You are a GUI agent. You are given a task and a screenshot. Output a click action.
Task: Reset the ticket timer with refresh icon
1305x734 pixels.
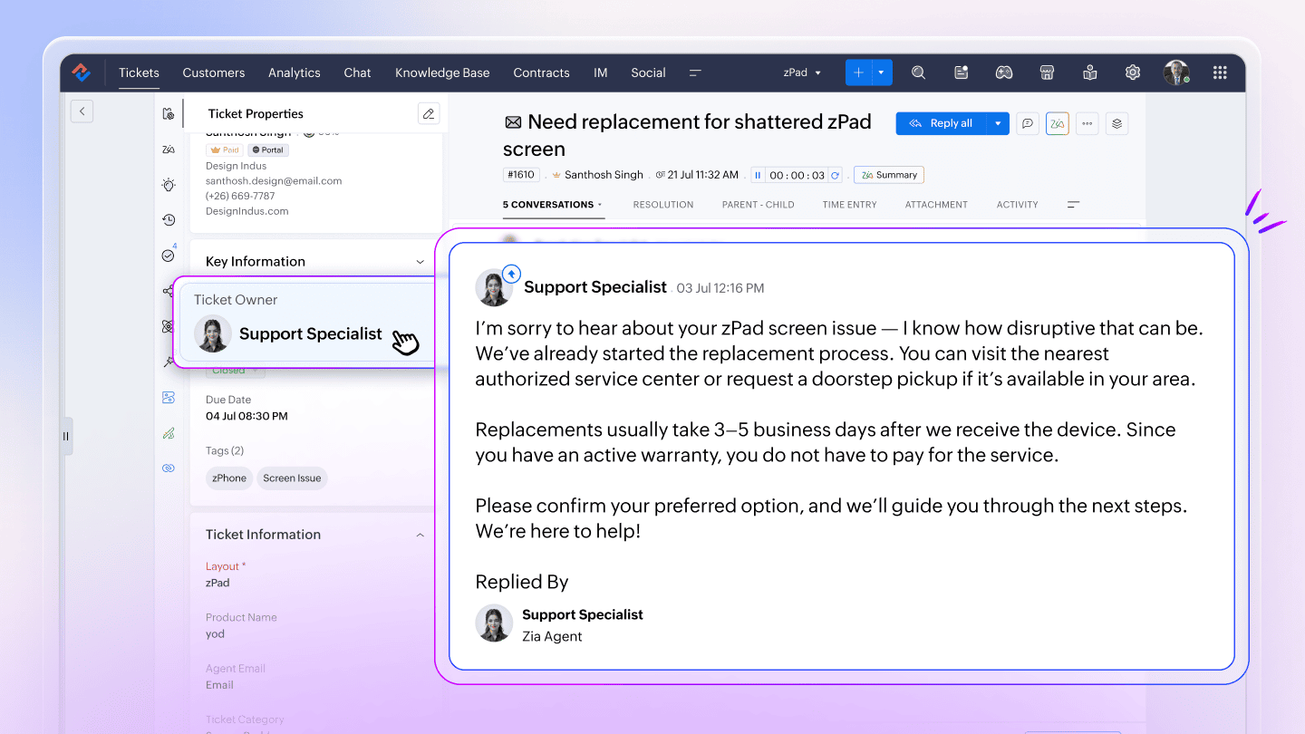pos(835,175)
